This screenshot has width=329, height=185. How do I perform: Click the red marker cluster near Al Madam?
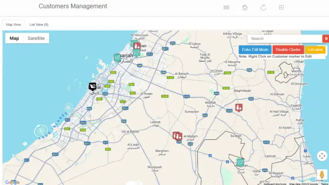177,136
